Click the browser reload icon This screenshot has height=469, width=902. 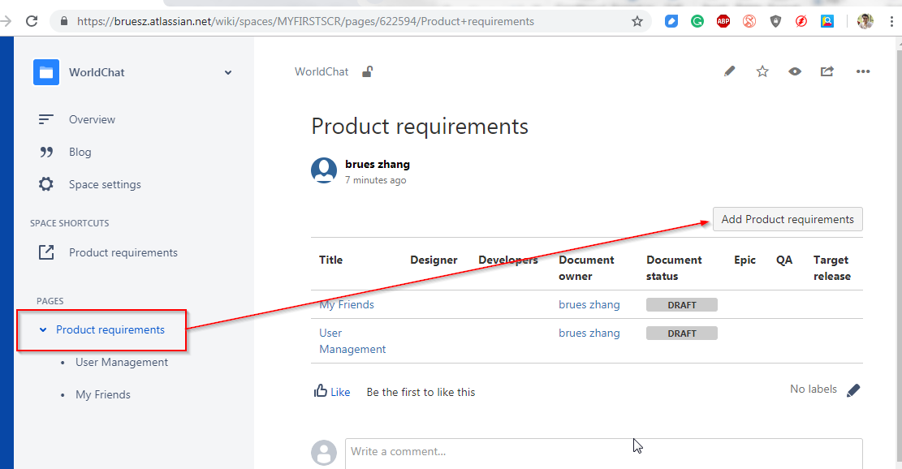pyautogui.click(x=32, y=21)
